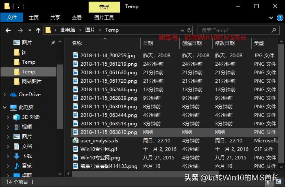This screenshot has height=187, width=285.
Task: Open address bar history dropdown
Action: point(183,30)
